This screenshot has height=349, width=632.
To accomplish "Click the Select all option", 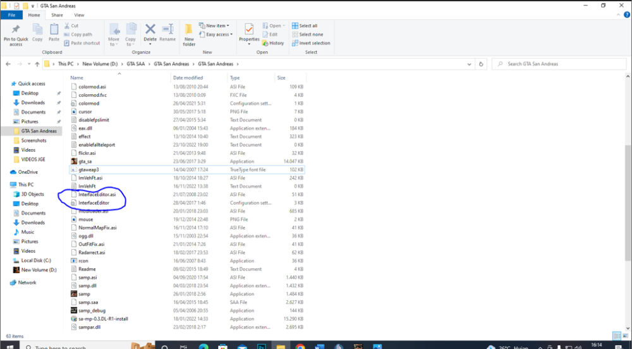I will click(305, 26).
